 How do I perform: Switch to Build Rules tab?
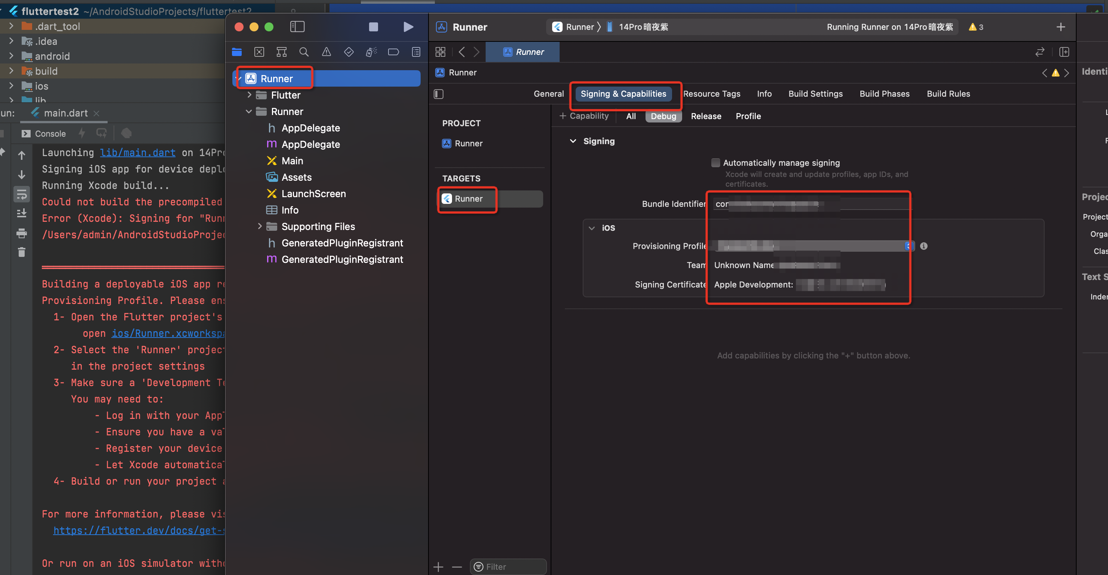(948, 94)
